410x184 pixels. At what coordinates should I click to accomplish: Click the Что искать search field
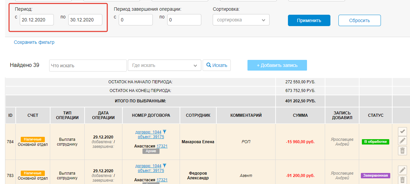pos(88,66)
